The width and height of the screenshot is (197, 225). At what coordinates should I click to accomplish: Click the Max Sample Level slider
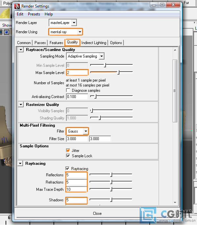point(111,72)
